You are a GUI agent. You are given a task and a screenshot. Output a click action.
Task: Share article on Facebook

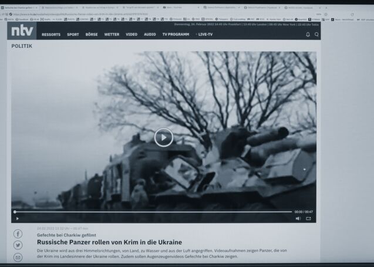coord(18,234)
